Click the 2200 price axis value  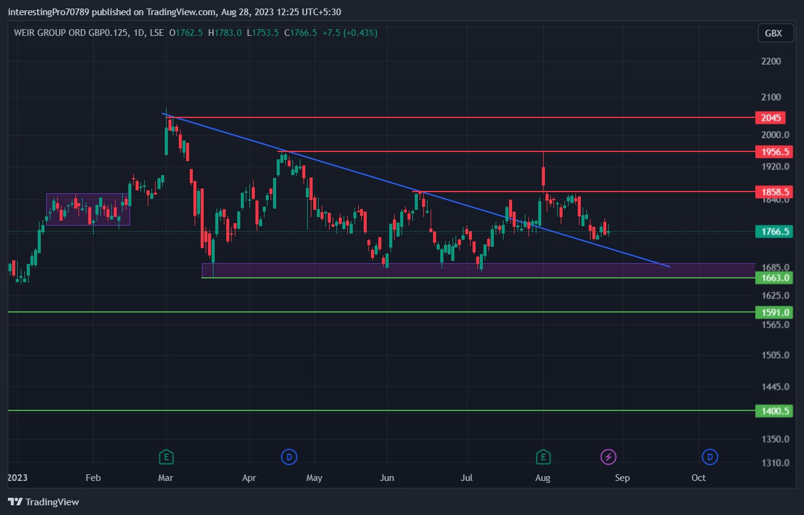[770, 61]
